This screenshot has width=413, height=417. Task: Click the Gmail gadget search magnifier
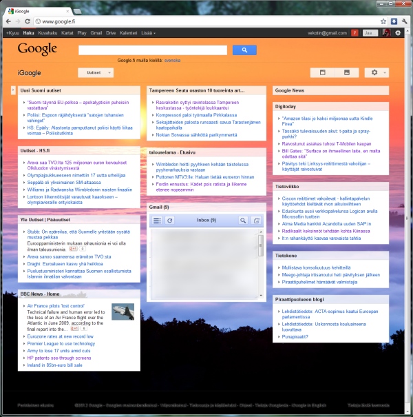(243, 220)
